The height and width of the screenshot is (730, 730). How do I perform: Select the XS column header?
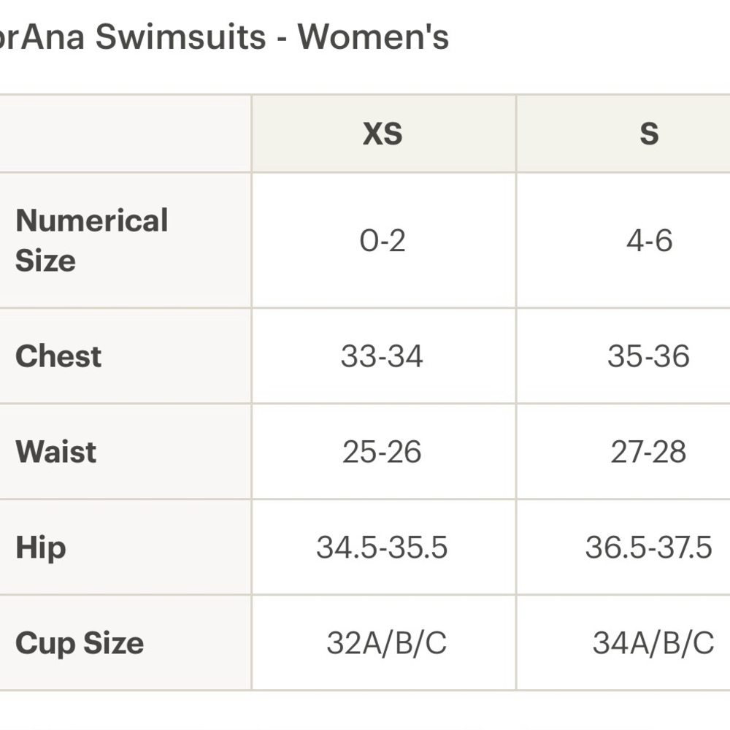coord(384,134)
